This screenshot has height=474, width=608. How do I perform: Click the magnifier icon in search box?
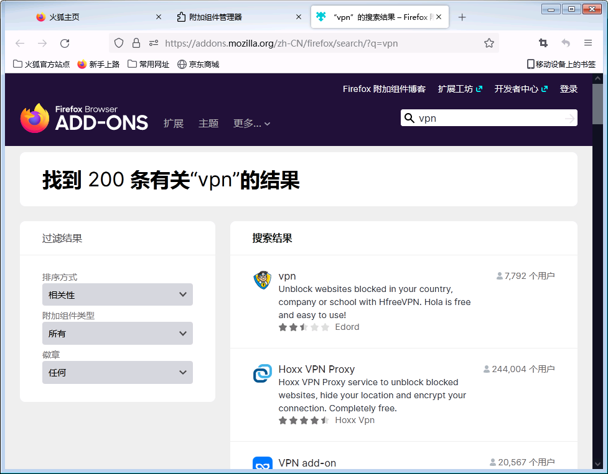(409, 118)
